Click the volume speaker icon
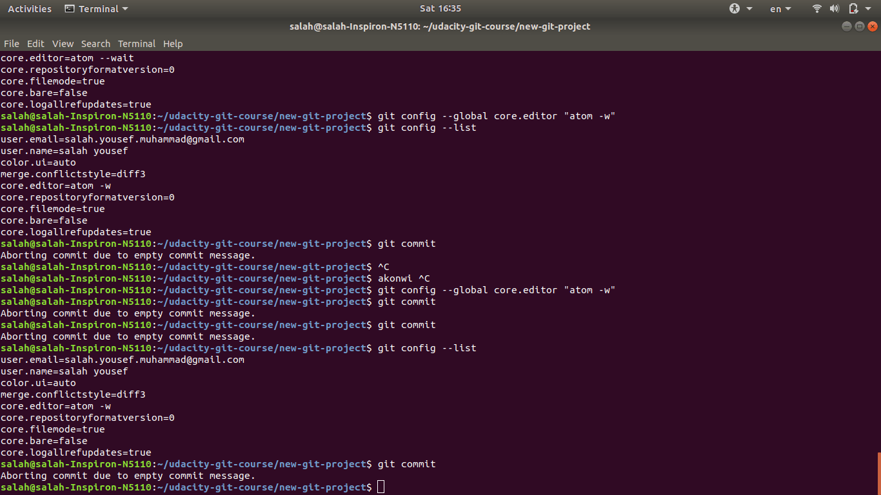The height and width of the screenshot is (495, 881). 835,8
